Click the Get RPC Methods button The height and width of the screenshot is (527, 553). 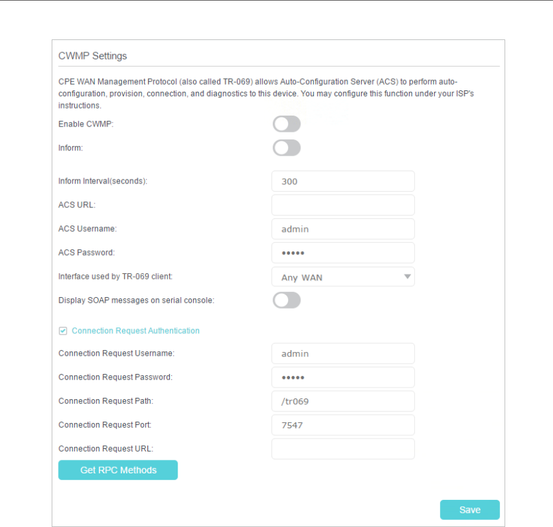pyautogui.click(x=118, y=470)
